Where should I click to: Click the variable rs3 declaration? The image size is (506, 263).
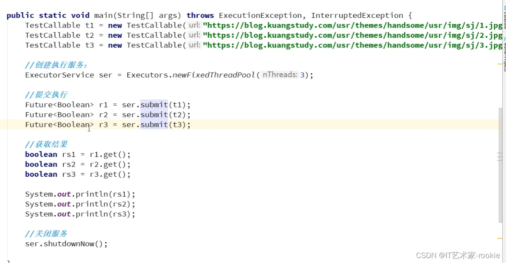pyautogui.click(x=69, y=174)
